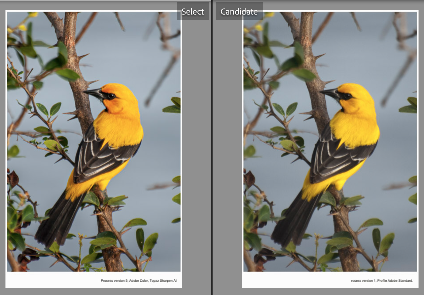Viewport: 424px width, 295px height.
Task: Click the yellow flower at top-left of Candidate photo
Action: (x=259, y=28)
